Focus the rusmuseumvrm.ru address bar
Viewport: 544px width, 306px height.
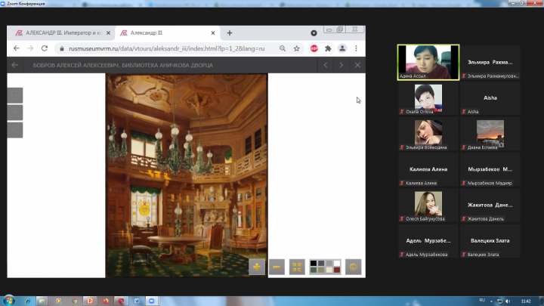click(x=166, y=48)
